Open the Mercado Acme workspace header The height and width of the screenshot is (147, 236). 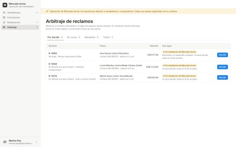coord(20,5)
